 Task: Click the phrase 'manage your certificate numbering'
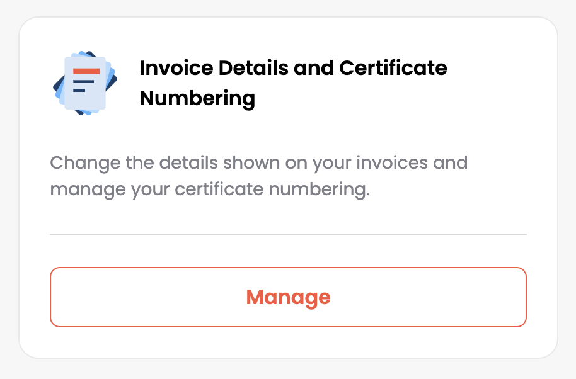click(x=210, y=189)
